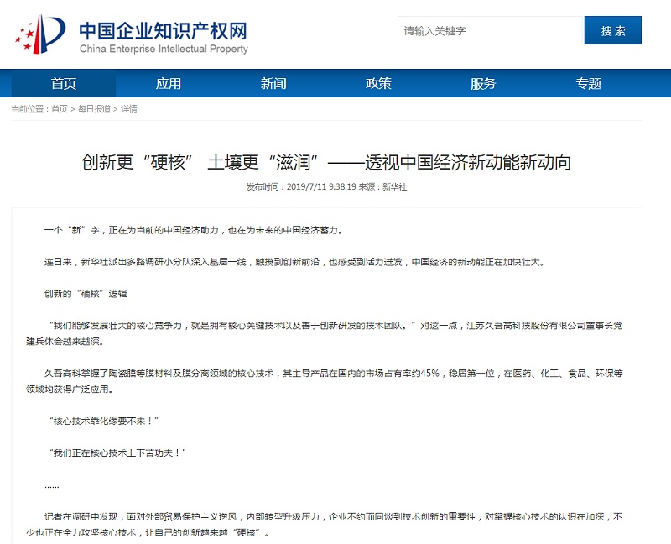Open the 服务 navigation tab

pos(483,83)
